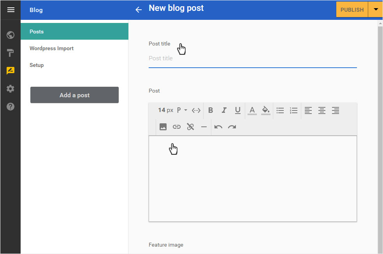Create a bulleted list

[x=280, y=110]
